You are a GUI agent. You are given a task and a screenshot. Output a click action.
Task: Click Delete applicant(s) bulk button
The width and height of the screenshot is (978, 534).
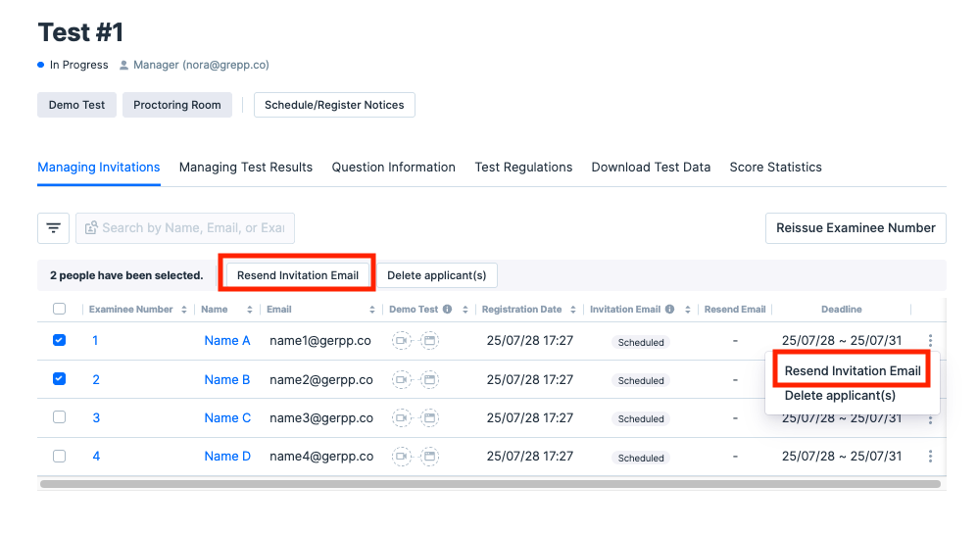(x=437, y=275)
